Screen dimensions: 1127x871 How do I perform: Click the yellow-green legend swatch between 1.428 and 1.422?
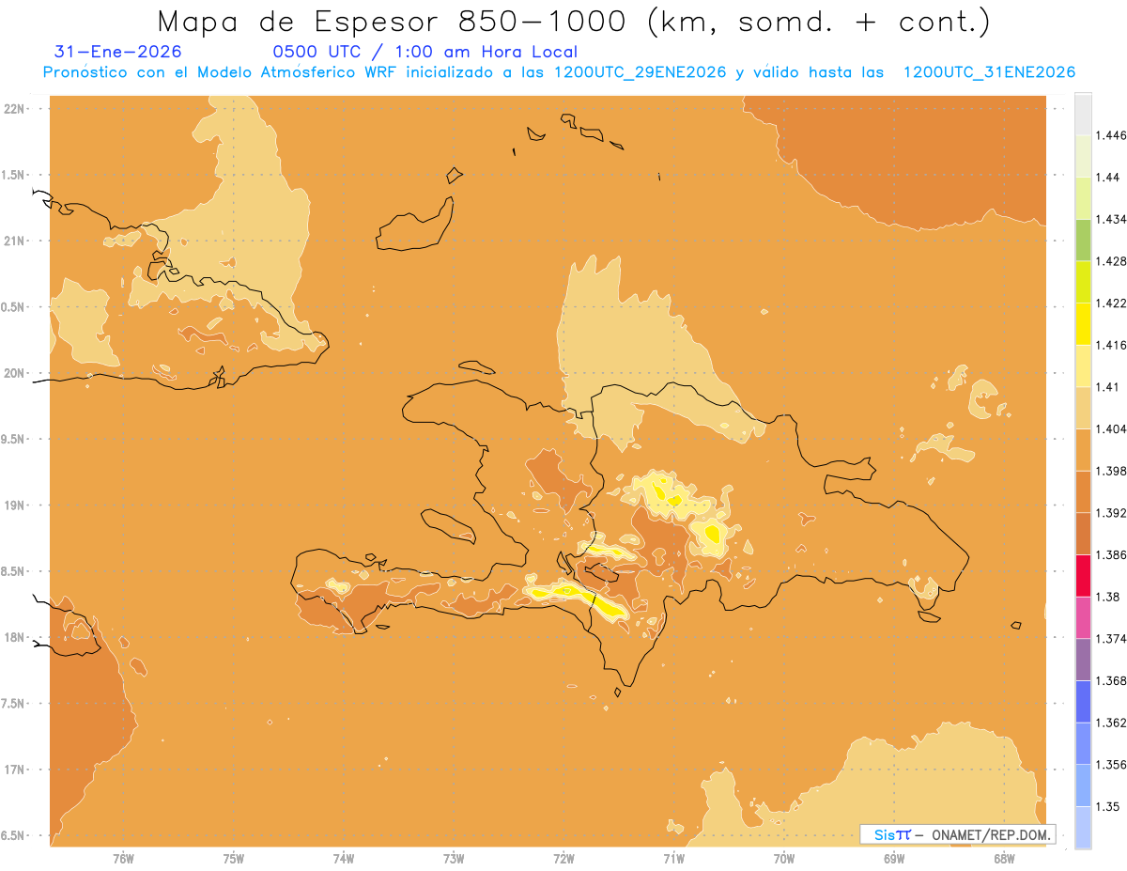coord(1083,282)
